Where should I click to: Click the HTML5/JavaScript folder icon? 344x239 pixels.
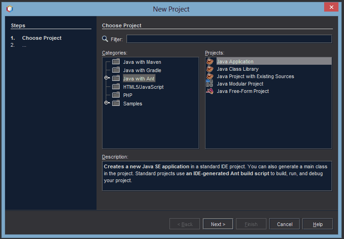click(x=116, y=86)
